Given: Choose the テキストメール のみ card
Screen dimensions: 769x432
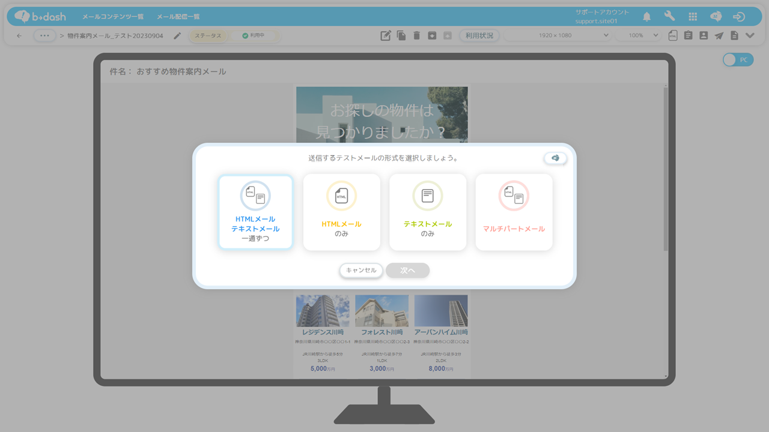Looking at the screenshot, I should tap(428, 212).
